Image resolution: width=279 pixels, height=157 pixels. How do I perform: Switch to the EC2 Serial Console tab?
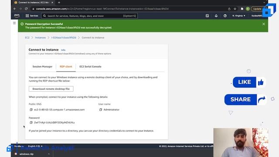tap(90, 67)
